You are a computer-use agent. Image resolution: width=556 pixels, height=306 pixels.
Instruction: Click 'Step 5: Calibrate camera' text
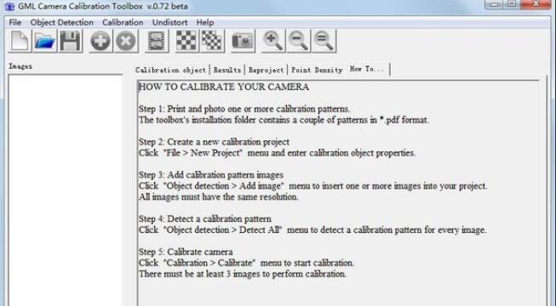click(186, 252)
